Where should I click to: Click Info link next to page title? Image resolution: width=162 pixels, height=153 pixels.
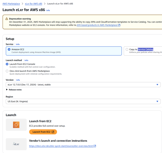pos(48,10)
